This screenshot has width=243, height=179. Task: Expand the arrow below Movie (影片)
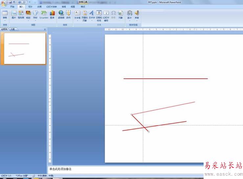pyautogui.click(x=130, y=21)
